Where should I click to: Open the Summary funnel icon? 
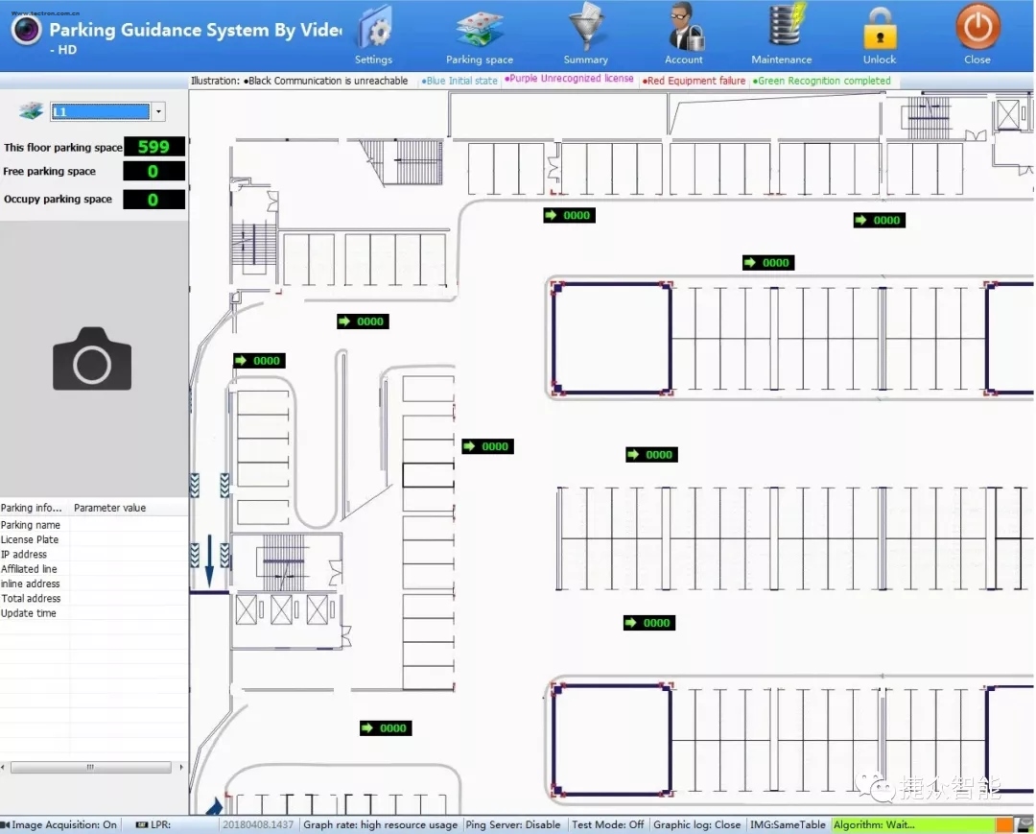585,27
